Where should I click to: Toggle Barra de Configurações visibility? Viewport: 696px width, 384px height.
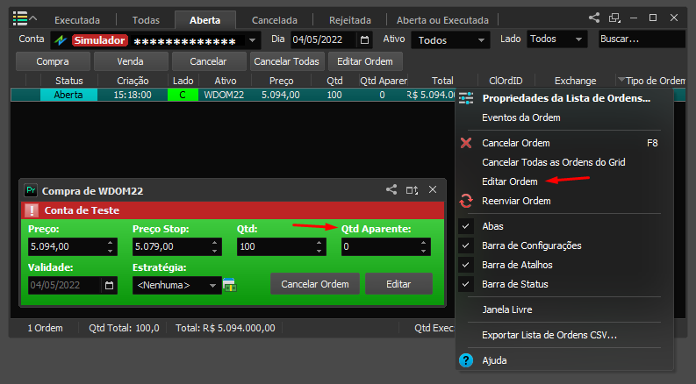[466, 245]
